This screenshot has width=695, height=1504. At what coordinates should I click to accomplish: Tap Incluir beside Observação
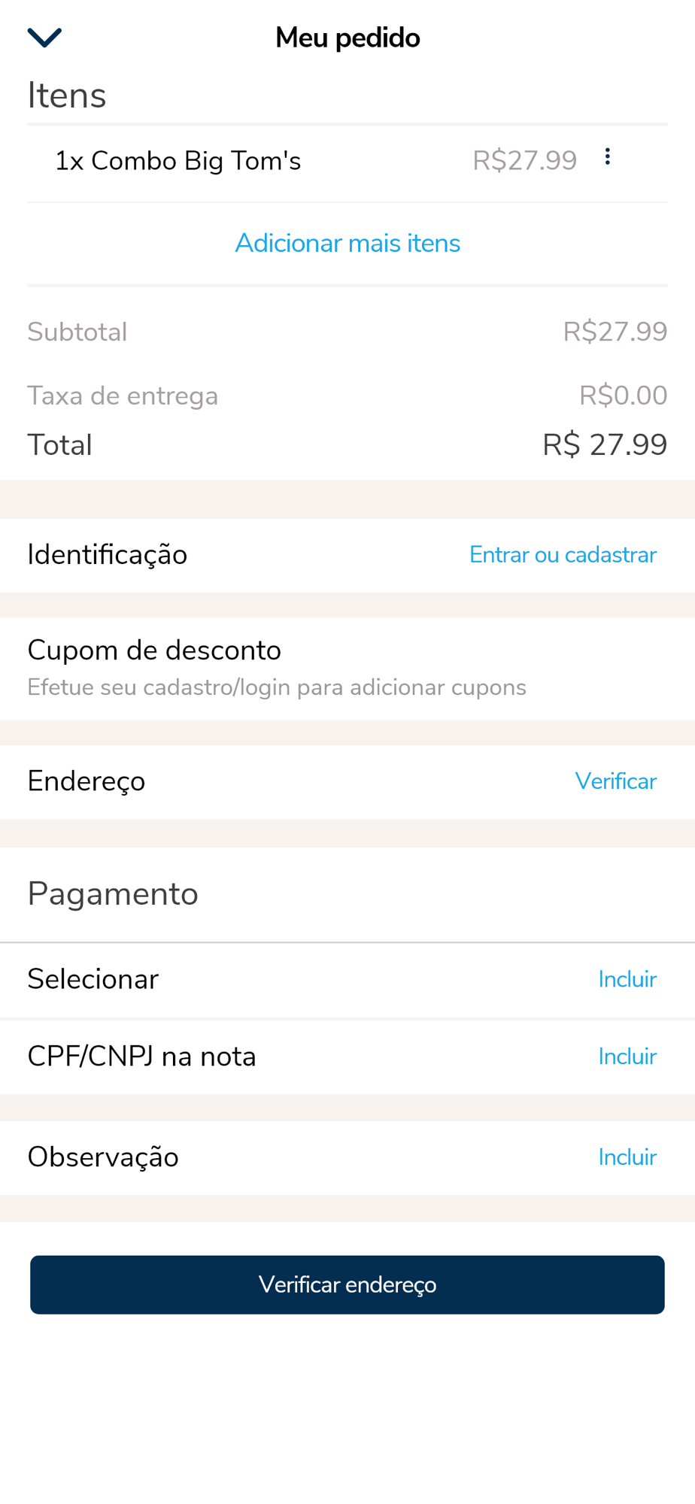627,1157
